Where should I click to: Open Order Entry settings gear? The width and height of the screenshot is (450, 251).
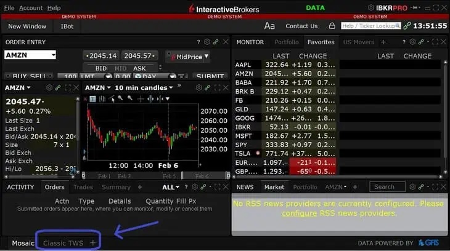click(x=207, y=42)
